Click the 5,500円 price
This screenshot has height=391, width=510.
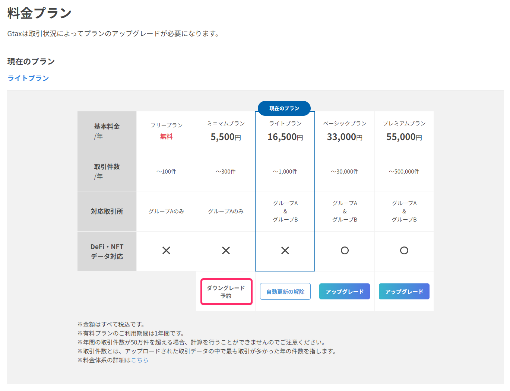226,137
